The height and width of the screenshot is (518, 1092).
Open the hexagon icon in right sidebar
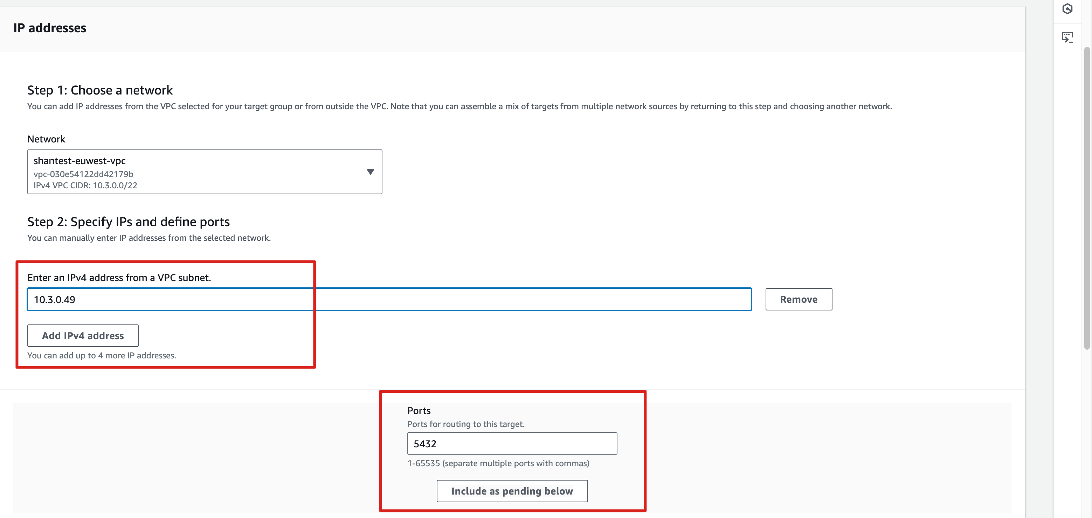[x=1067, y=9]
